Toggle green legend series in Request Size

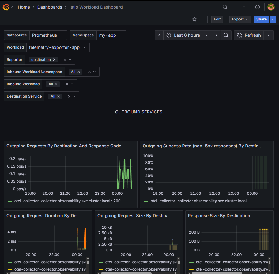coord(141,262)
